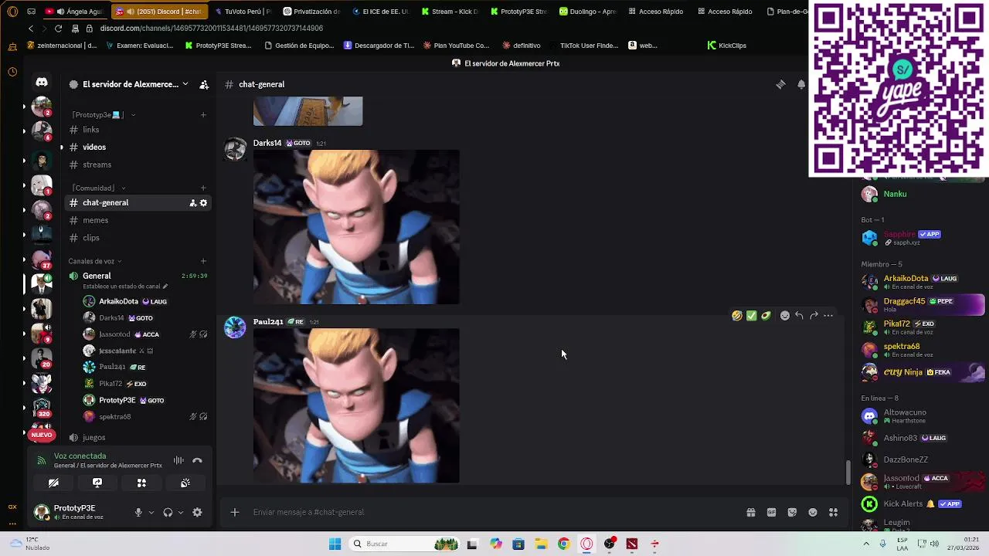Open Descargador de Ti... bookmark
Image resolution: width=989 pixels, height=556 pixels.
[x=379, y=46]
